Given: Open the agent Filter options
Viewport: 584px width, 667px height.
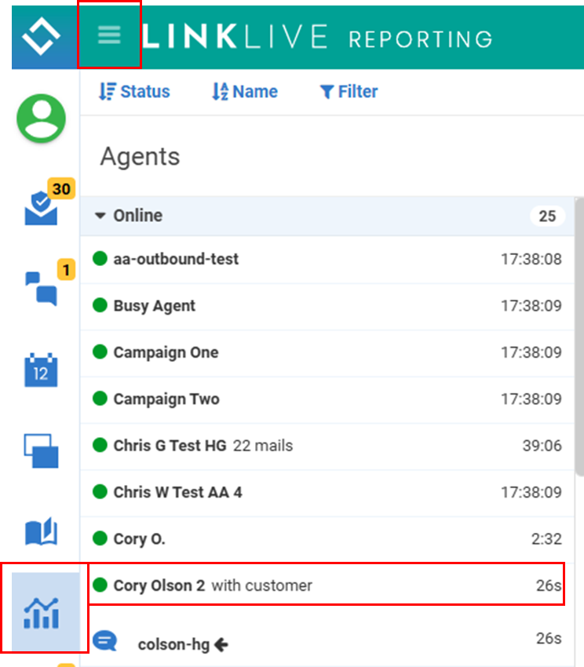Looking at the screenshot, I should 349,92.
